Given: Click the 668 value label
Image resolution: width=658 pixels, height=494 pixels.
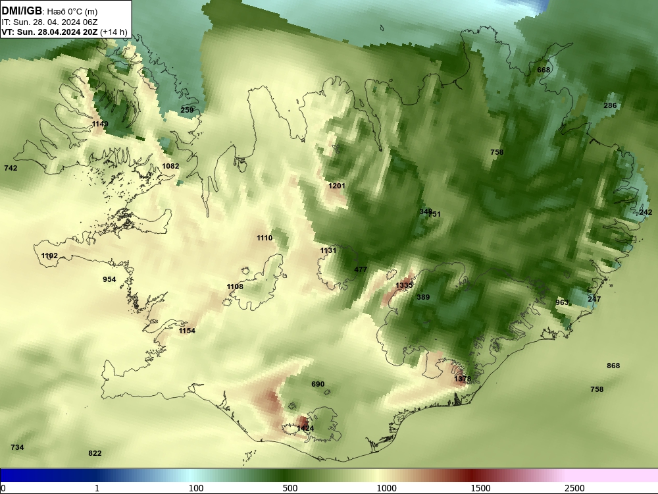Looking at the screenshot, I should [x=544, y=70].
